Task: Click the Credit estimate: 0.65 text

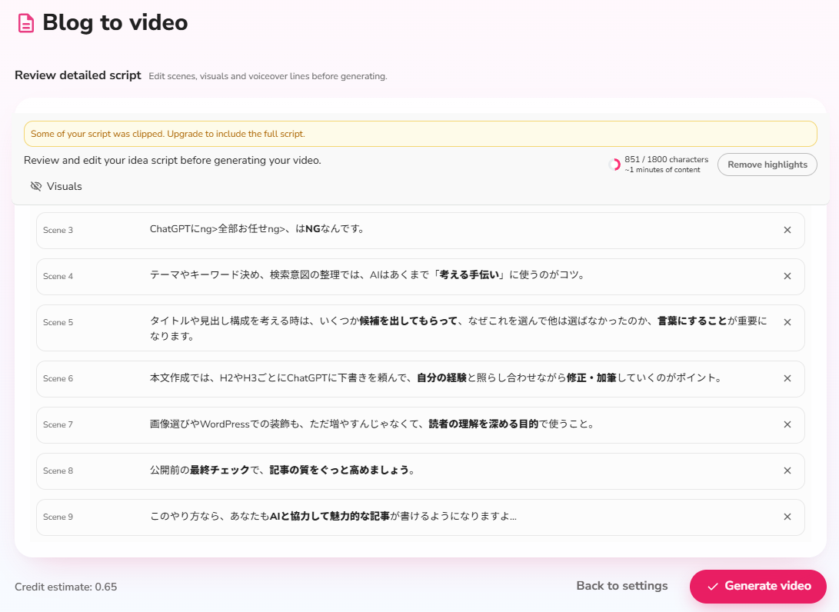Action: (66, 587)
